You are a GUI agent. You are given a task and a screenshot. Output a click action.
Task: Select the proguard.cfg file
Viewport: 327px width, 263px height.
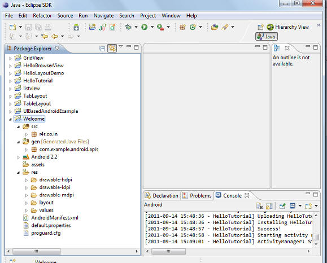[x=46, y=233]
